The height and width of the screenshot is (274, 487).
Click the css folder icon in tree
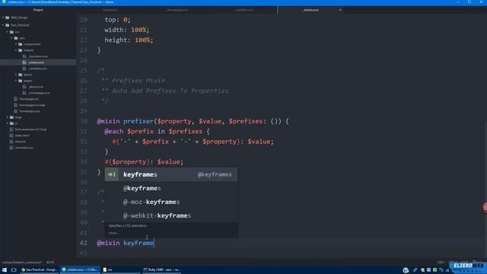coord(12,32)
